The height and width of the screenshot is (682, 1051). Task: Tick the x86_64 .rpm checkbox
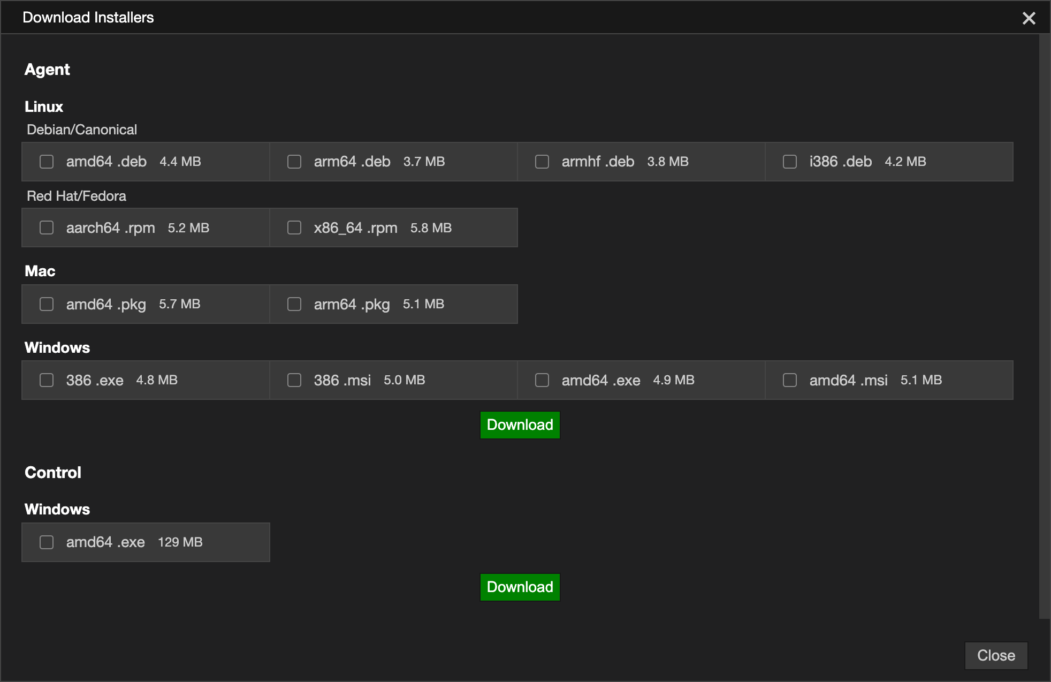pos(294,228)
